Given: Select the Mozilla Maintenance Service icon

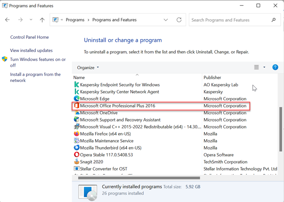Looking at the screenshot, I should point(77,140).
